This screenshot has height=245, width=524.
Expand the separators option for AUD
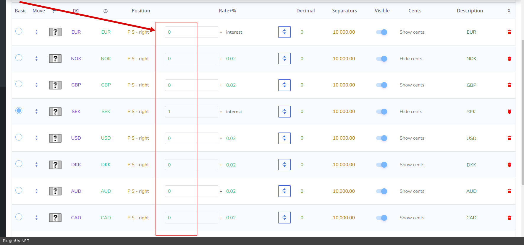click(344, 191)
